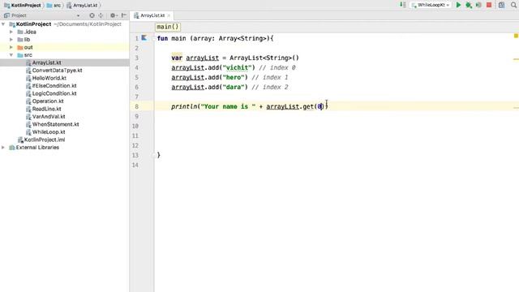Click src in the breadcrumb bar
The height and width of the screenshot is (292, 519).
54,6
